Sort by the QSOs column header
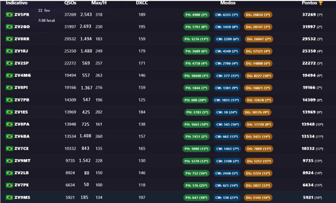This screenshot has height=203, width=336. coord(70,3)
